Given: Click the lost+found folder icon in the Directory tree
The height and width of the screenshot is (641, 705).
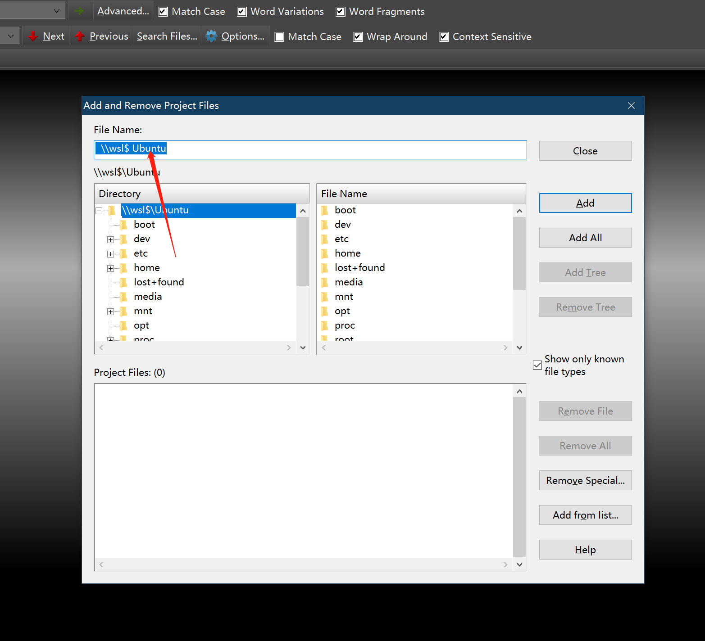Looking at the screenshot, I should coord(123,282).
